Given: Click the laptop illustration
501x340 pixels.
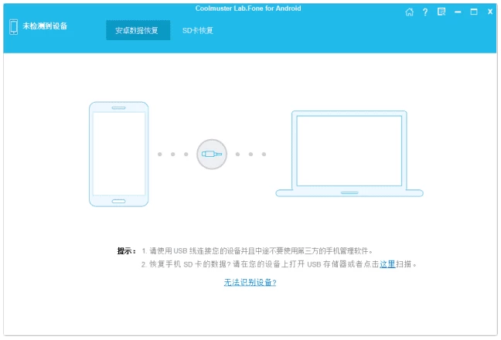Looking at the screenshot, I should pyautogui.click(x=349, y=153).
